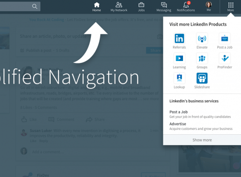Open the Elevate product icon
The image size is (241, 177).
click(202, 38)
